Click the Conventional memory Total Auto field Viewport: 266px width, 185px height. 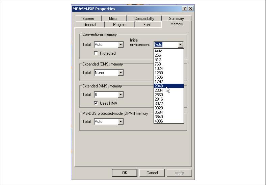106,45
